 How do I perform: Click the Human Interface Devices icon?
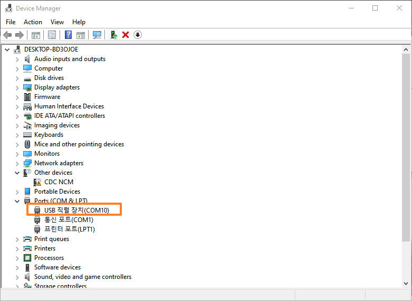pos(27,106)
